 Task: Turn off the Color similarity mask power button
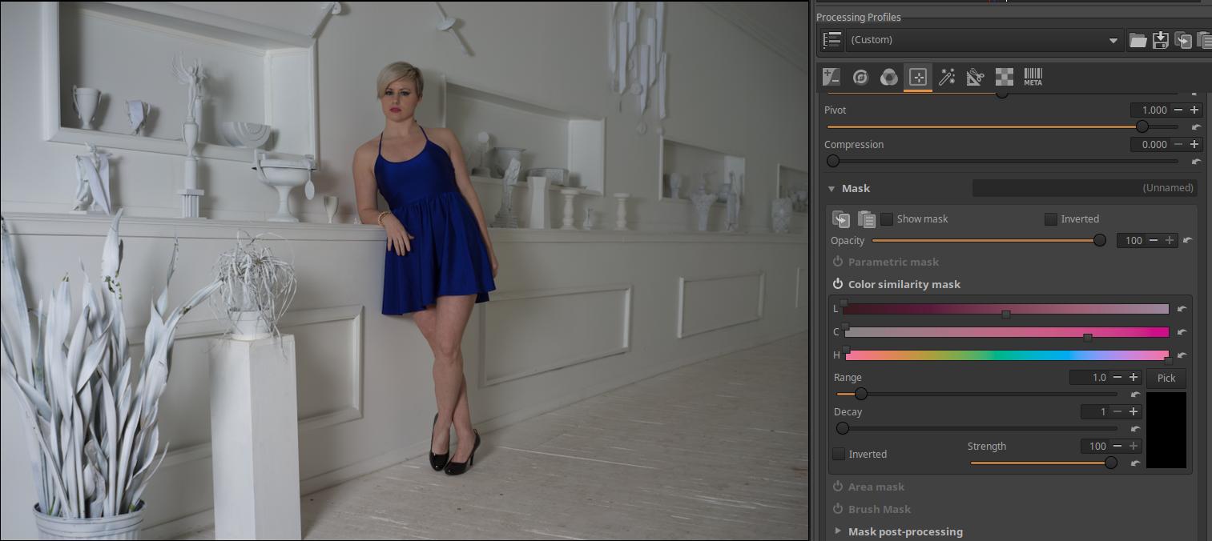click(838, 284)
